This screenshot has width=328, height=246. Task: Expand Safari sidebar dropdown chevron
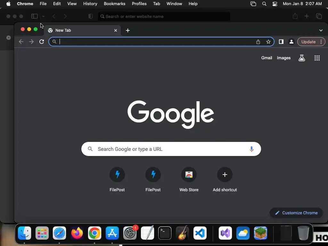coord(43,16)
